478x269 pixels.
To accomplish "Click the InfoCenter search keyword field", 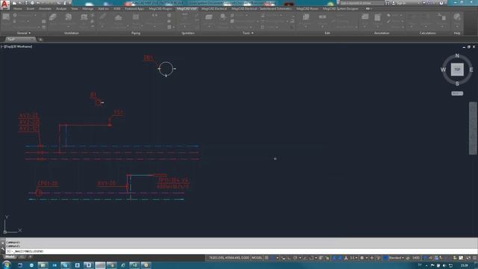I will click(361, 3).
